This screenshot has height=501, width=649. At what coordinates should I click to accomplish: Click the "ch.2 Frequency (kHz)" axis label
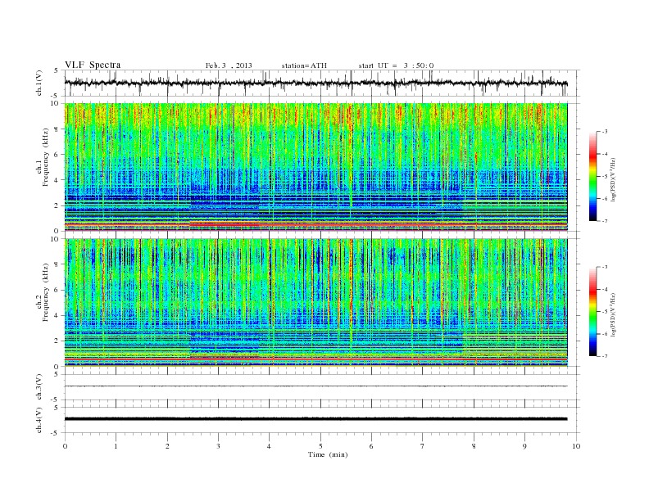point(43,291)
